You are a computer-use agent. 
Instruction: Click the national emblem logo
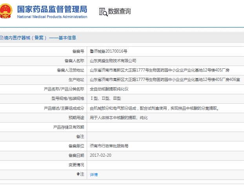(x=6, y=11)
